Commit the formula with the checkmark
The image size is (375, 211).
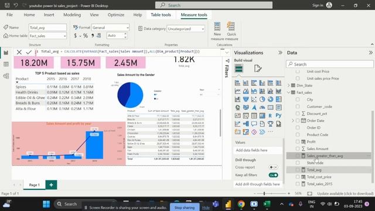[29, 52]
